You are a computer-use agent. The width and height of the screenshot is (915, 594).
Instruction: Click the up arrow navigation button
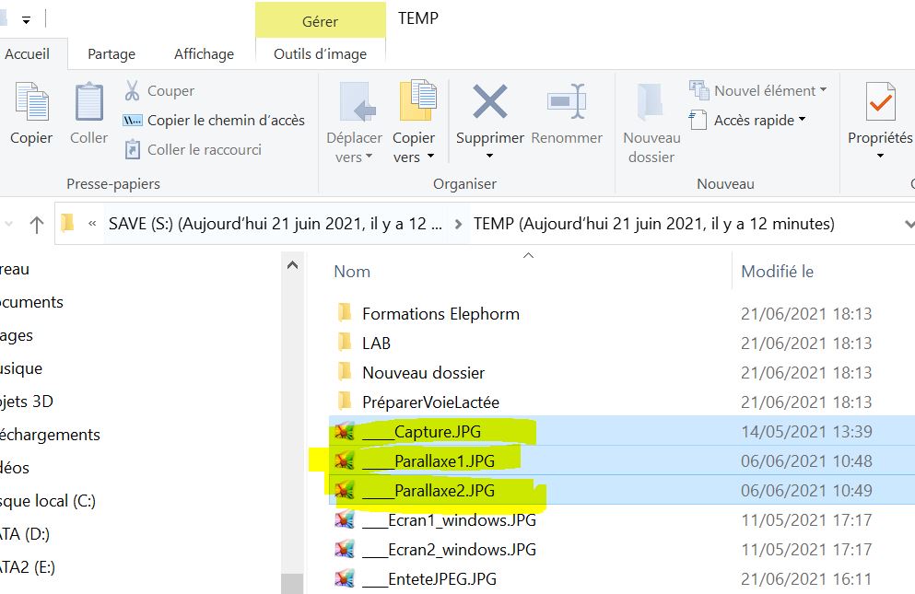tap(37, 224)
